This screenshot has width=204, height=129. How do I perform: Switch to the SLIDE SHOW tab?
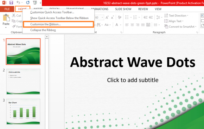pyautogui.click(x=123, y=9)
